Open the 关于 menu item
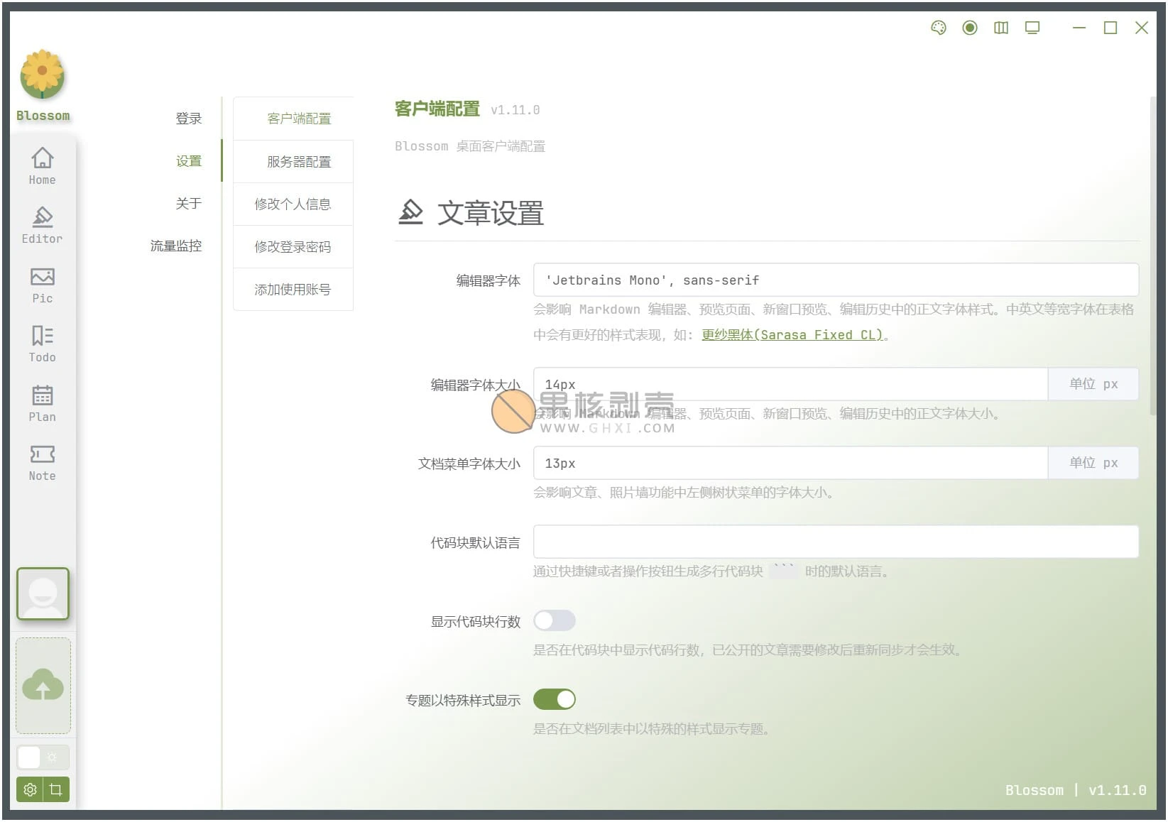Image resolution: width=1168 pixels, height=822 pixels. [x=188, y=204]
